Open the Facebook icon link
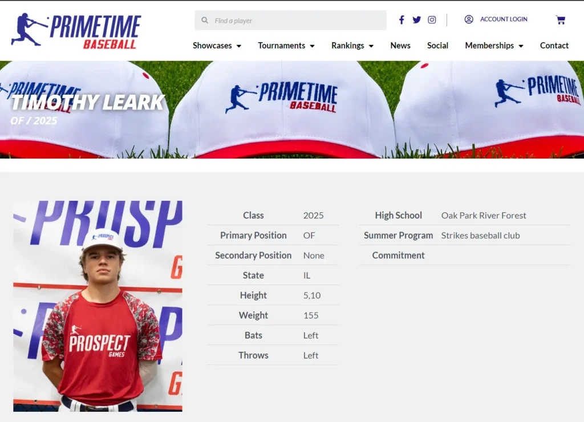The image size is (584, 422). coord(401,20)
